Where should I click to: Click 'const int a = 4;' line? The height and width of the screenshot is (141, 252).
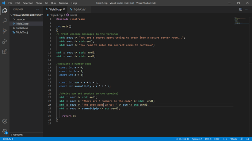pos(71,67)
